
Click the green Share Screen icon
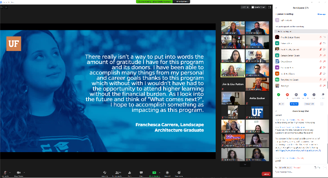[x=154, y=173]
